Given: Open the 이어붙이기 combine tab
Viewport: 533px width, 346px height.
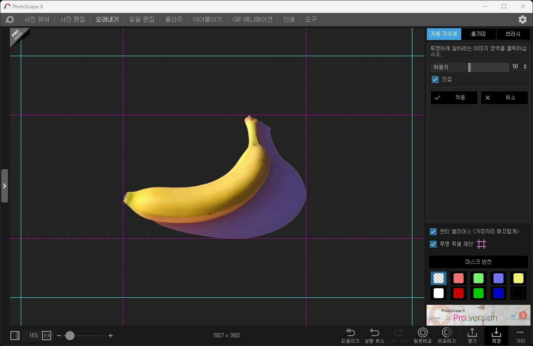Looking at the screenshot, I should 207,20.
